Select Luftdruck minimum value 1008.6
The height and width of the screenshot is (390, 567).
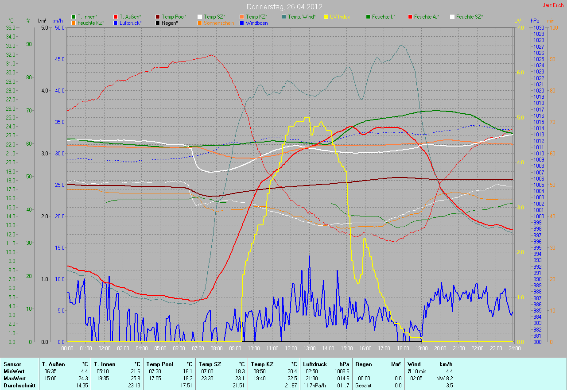pyautogui.click(x=342, y=371)
